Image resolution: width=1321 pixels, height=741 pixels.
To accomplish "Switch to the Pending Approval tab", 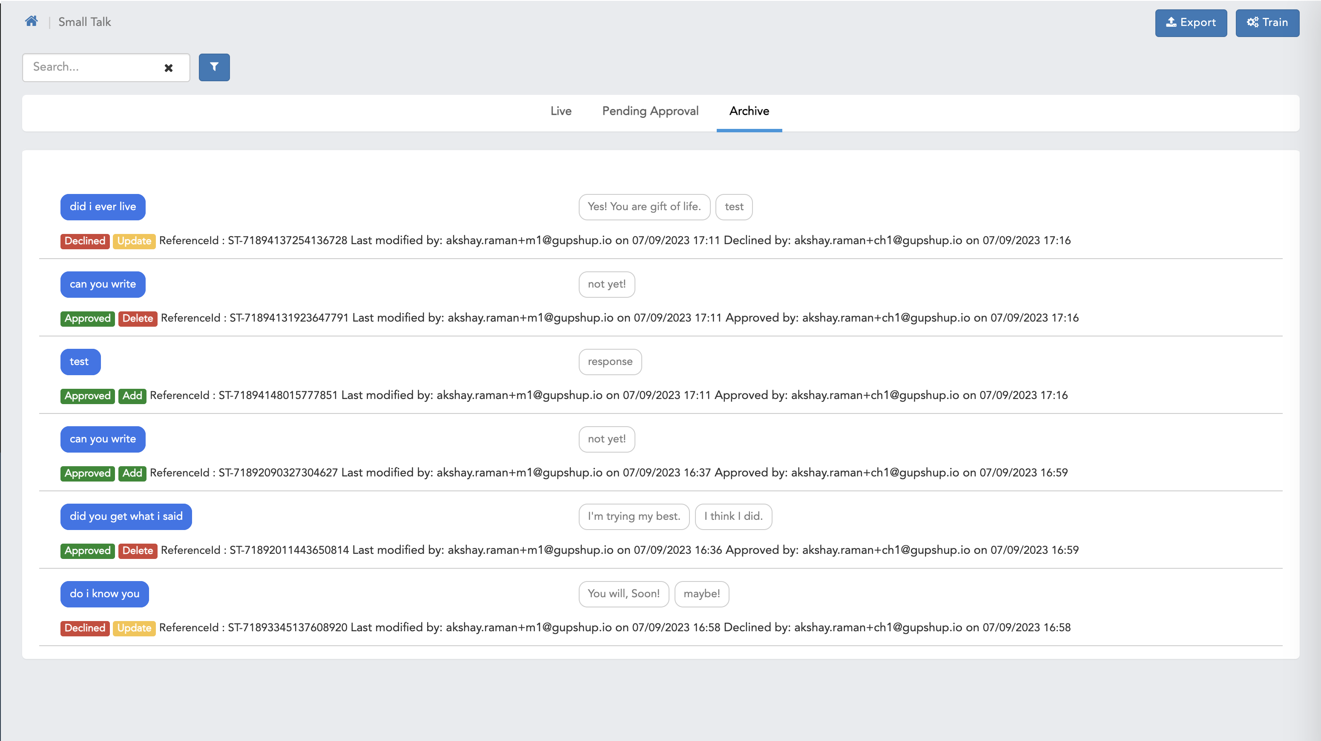I will click(x=650, y=111).
